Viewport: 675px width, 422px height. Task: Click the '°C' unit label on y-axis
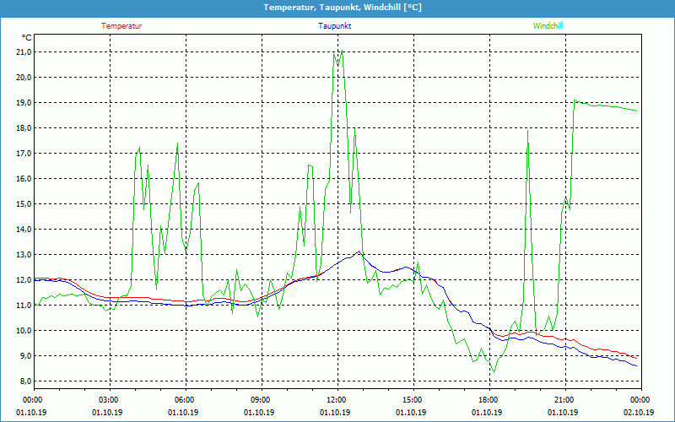[26, 38]
